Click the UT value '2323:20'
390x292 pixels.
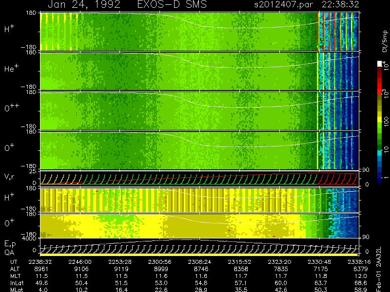pos(279,262)
